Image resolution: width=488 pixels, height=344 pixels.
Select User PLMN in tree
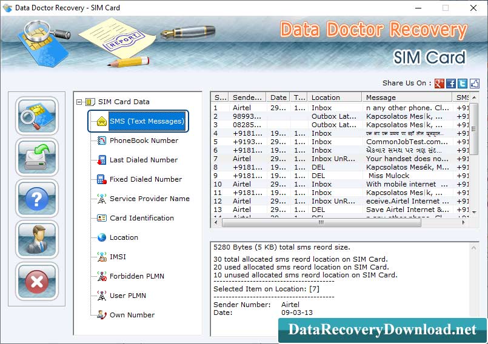[127, 296]
